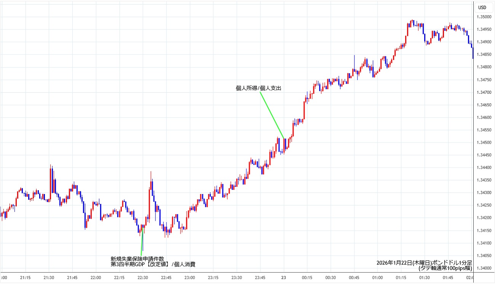Select the 01:30 time axis marker
This screenshot has height=284, width=495.
click(425, 278)
